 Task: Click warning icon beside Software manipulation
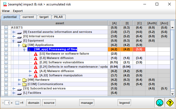36,76
